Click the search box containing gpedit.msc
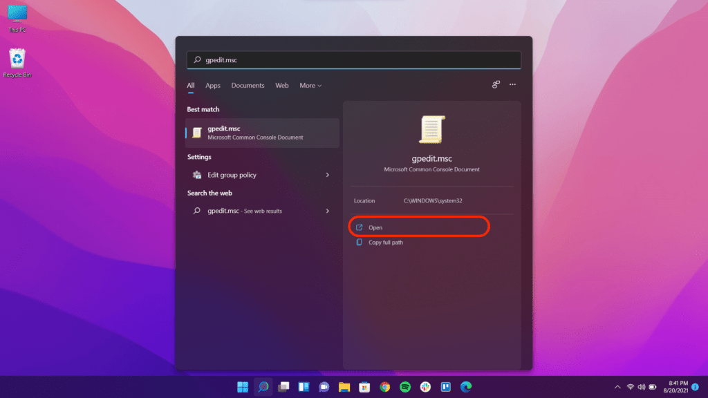This screenshot has width=708, height=398. click(353, 59)
